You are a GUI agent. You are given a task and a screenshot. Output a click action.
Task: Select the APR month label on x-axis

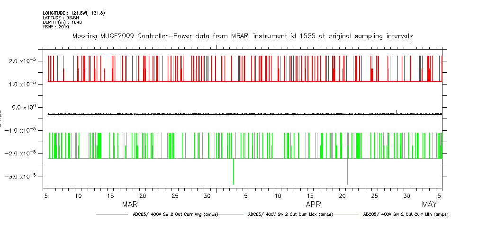313,204
